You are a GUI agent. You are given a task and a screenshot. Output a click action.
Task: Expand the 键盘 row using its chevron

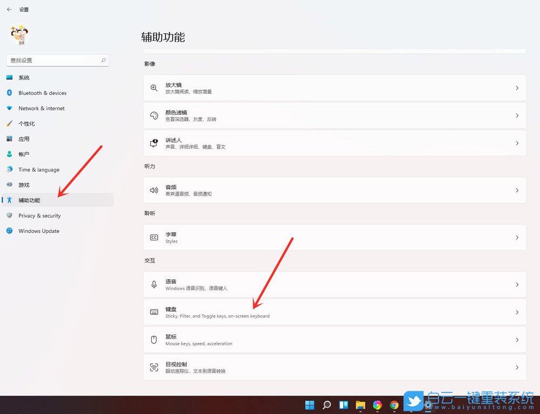[517, 312]
